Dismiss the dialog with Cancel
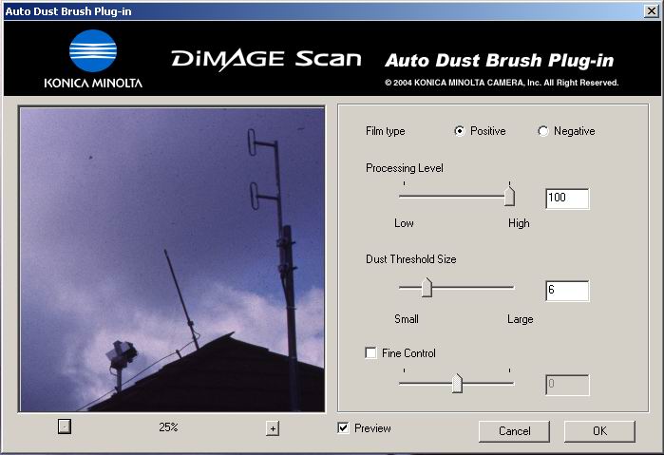Viewport: 664px width, 455px height. tap(514, 431)
